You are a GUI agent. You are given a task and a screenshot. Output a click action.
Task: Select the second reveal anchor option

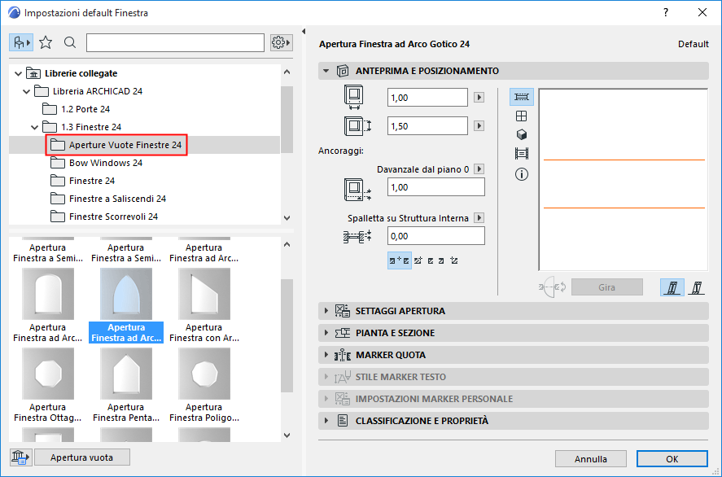(x=418, y=260)
